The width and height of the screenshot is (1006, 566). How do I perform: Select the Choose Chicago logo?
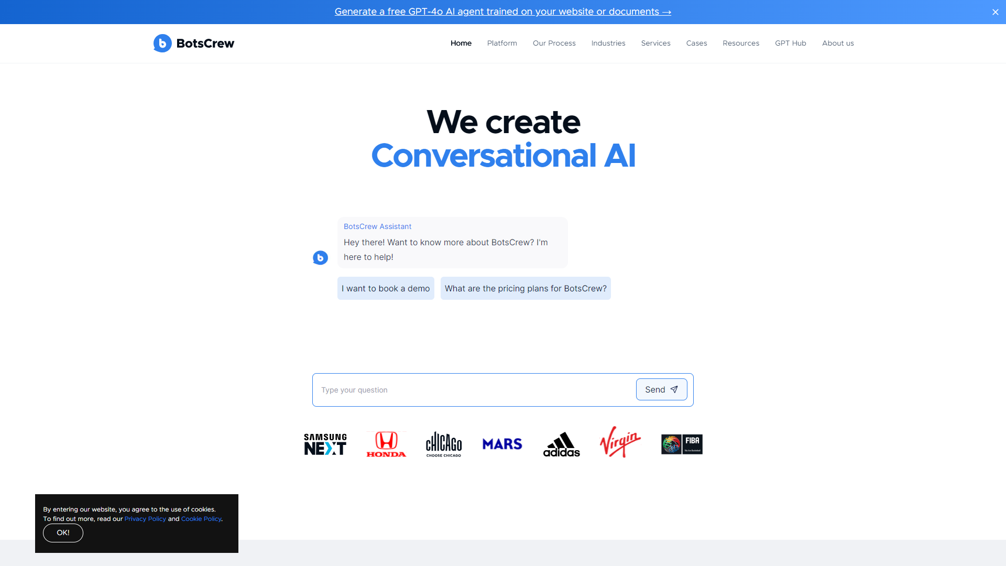tap(443, 444)
